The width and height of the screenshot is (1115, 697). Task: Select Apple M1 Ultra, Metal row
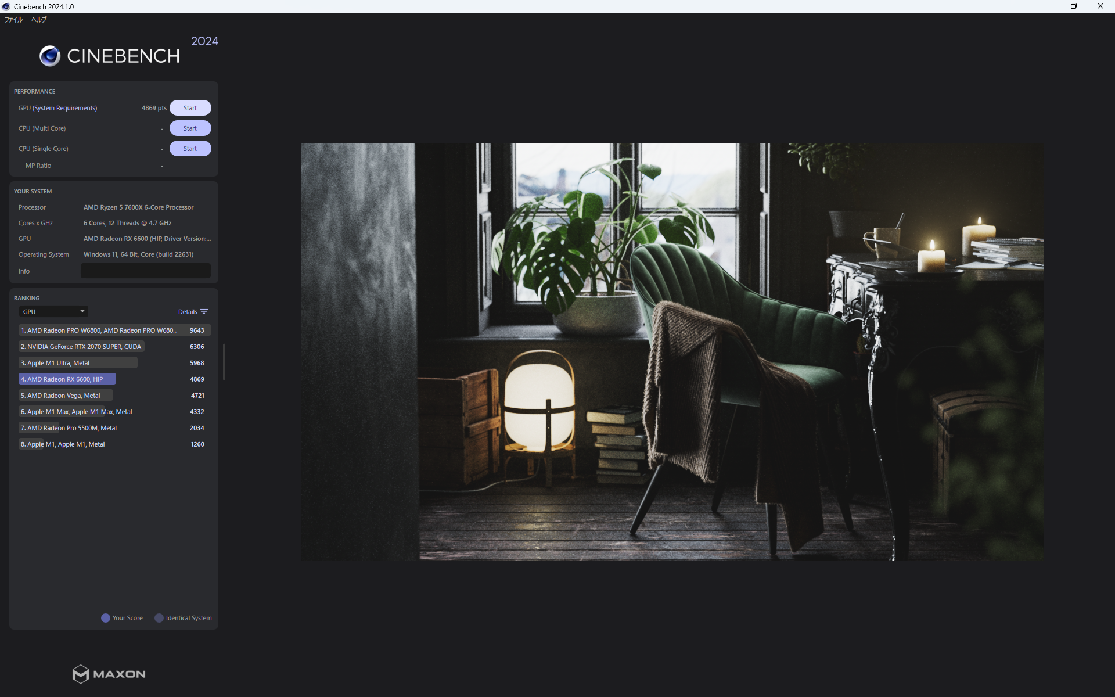[x=114, y=363]
